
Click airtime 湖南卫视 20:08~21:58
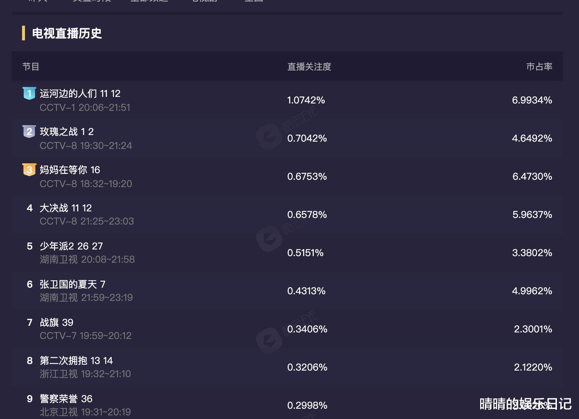87,259
